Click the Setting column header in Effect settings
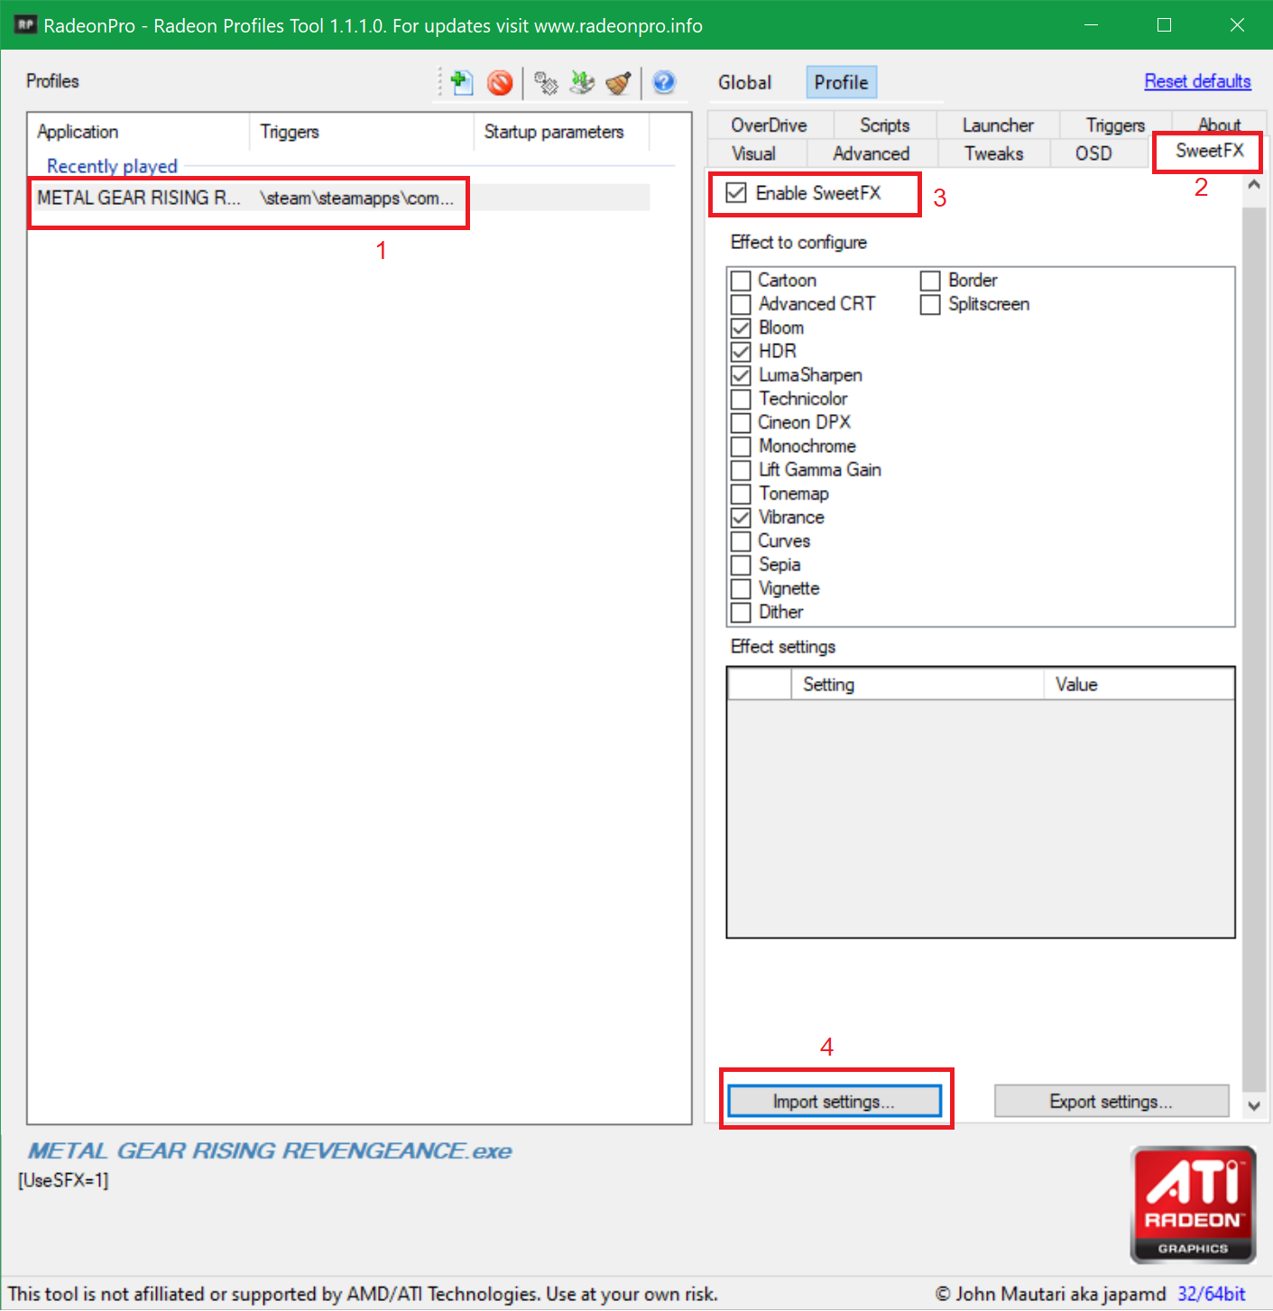 tap(918, 685)
